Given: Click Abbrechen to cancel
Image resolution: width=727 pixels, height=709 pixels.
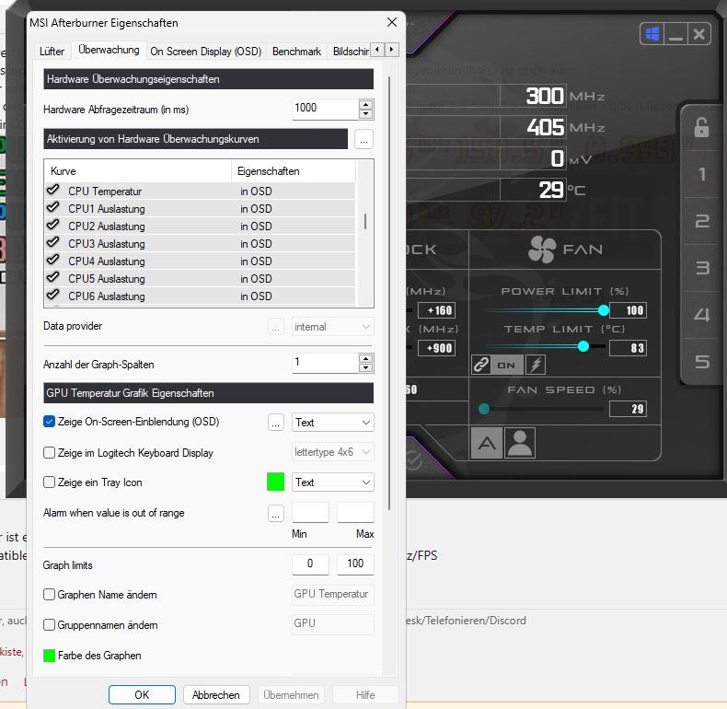Looking at the screenshot, I should point(216,694).
